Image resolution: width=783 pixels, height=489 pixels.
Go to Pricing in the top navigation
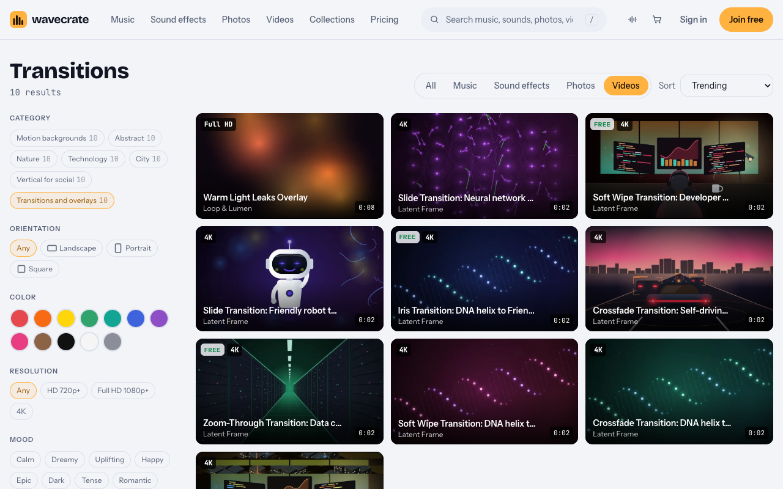click(384, 20)
